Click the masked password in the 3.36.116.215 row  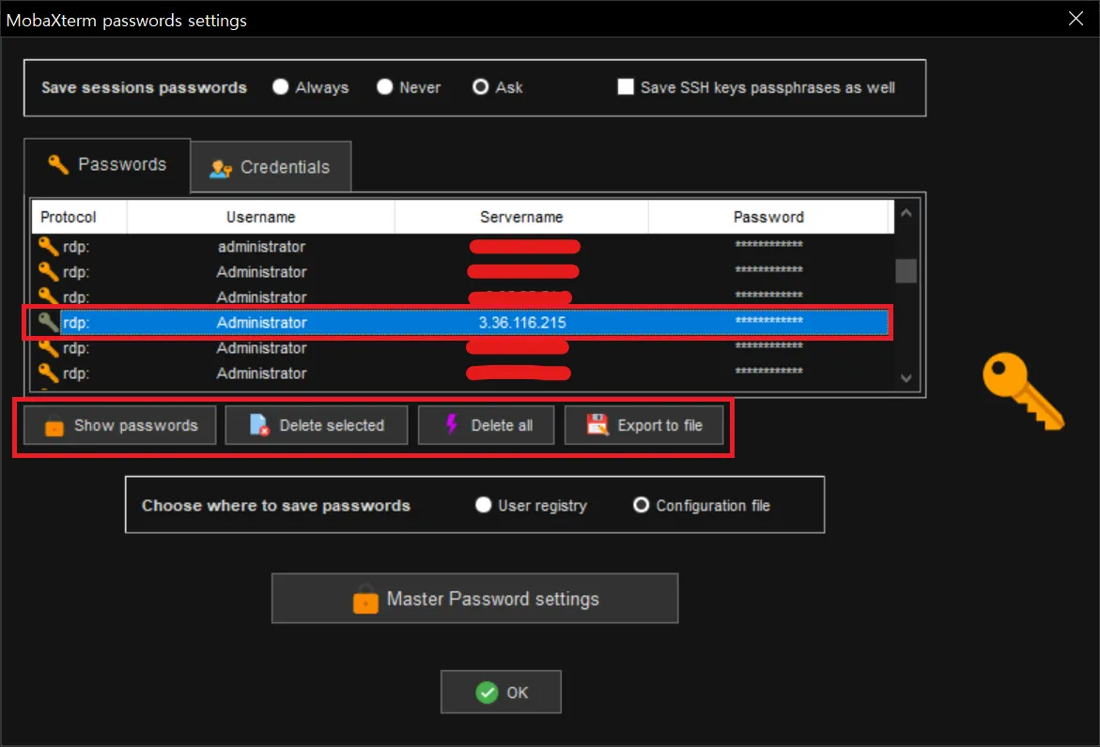pos(769,320)
